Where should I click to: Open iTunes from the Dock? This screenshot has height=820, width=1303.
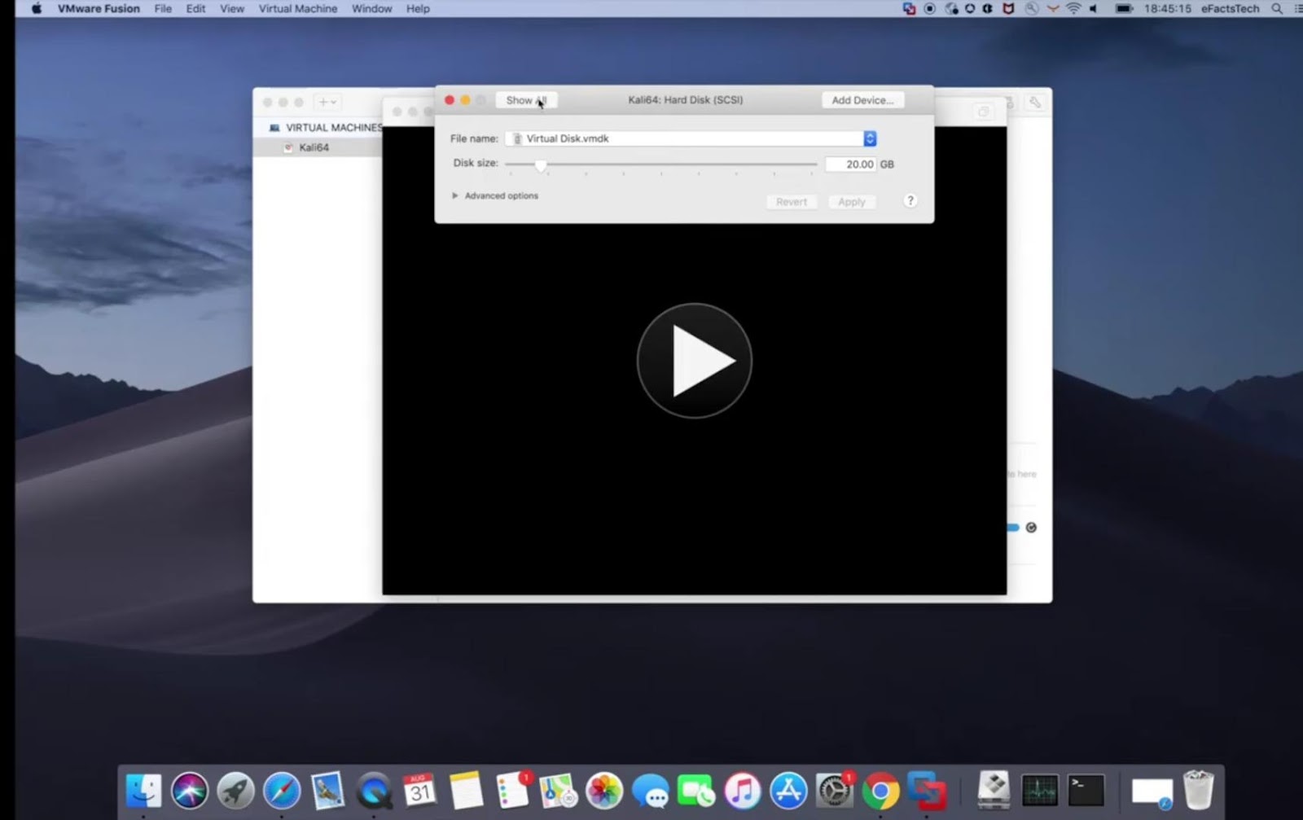[x=742, y=791]
